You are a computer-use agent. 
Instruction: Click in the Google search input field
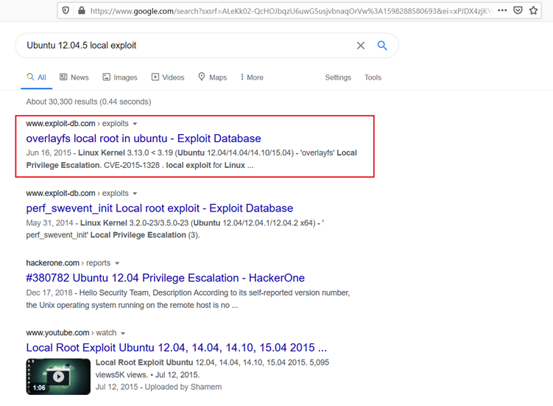point(184,46)
